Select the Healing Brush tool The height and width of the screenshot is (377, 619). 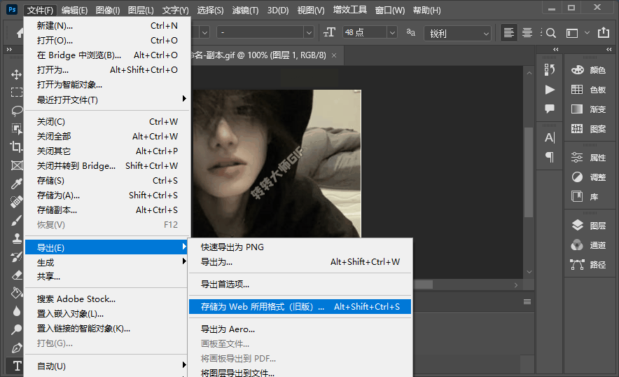click(x=16, y=202)
